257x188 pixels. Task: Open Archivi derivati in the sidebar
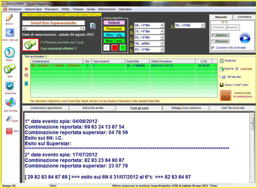10,33
